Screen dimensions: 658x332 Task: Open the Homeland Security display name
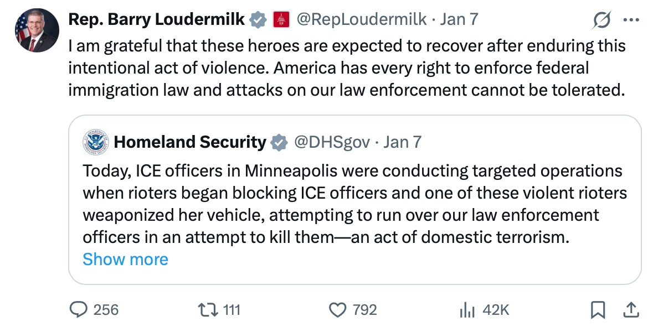coord(190,142)
